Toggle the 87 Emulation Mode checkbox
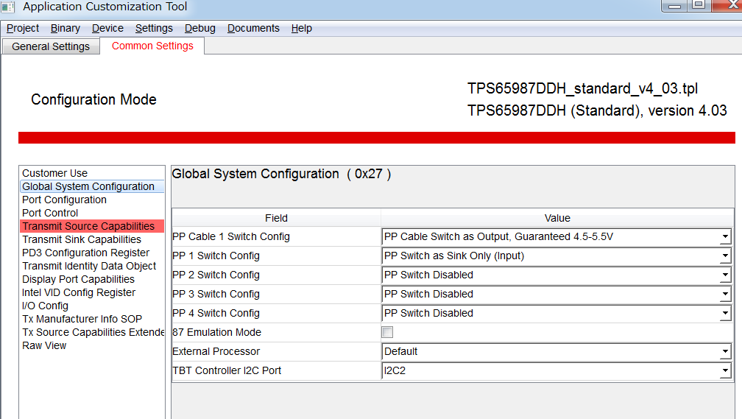742x419 pixels. [387, 332]
